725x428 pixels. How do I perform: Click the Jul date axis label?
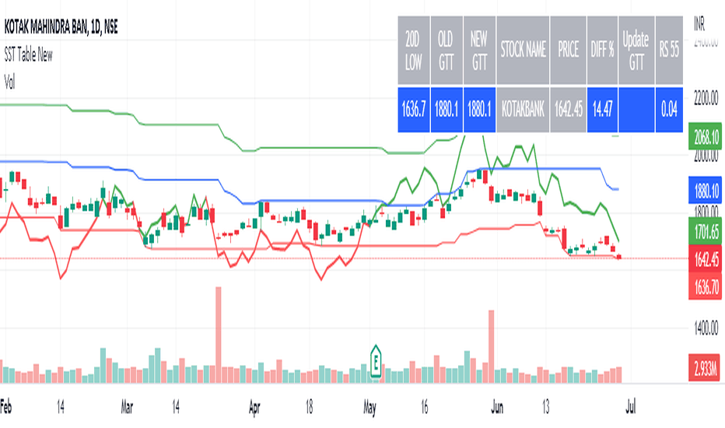pos(631,407)
